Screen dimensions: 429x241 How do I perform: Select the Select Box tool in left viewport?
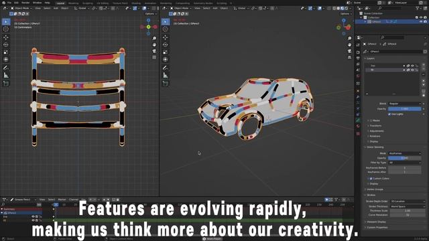6,21
